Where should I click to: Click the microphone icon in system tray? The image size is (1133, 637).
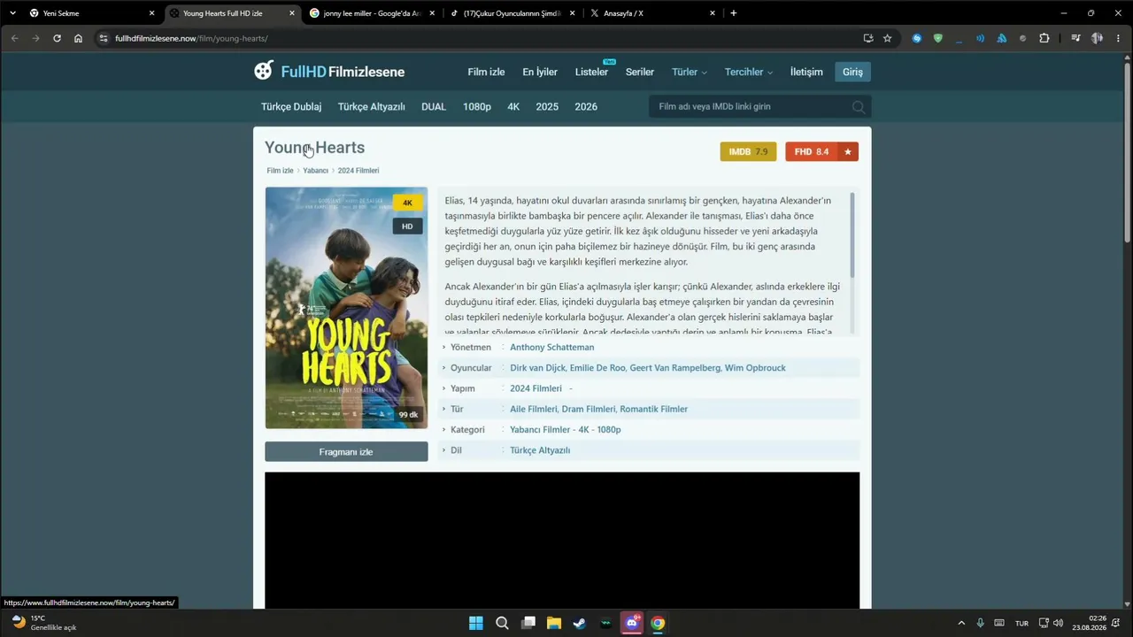tap(980, 623)
